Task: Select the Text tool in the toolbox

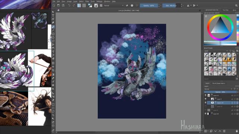Action: (x=53, y=15)
